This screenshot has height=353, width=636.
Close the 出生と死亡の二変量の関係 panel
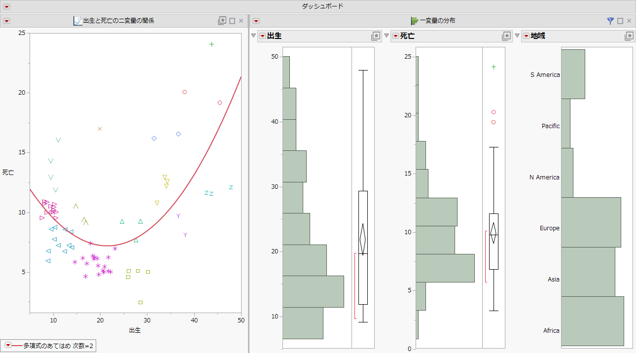pyautogui.click(x=241, y=21)
